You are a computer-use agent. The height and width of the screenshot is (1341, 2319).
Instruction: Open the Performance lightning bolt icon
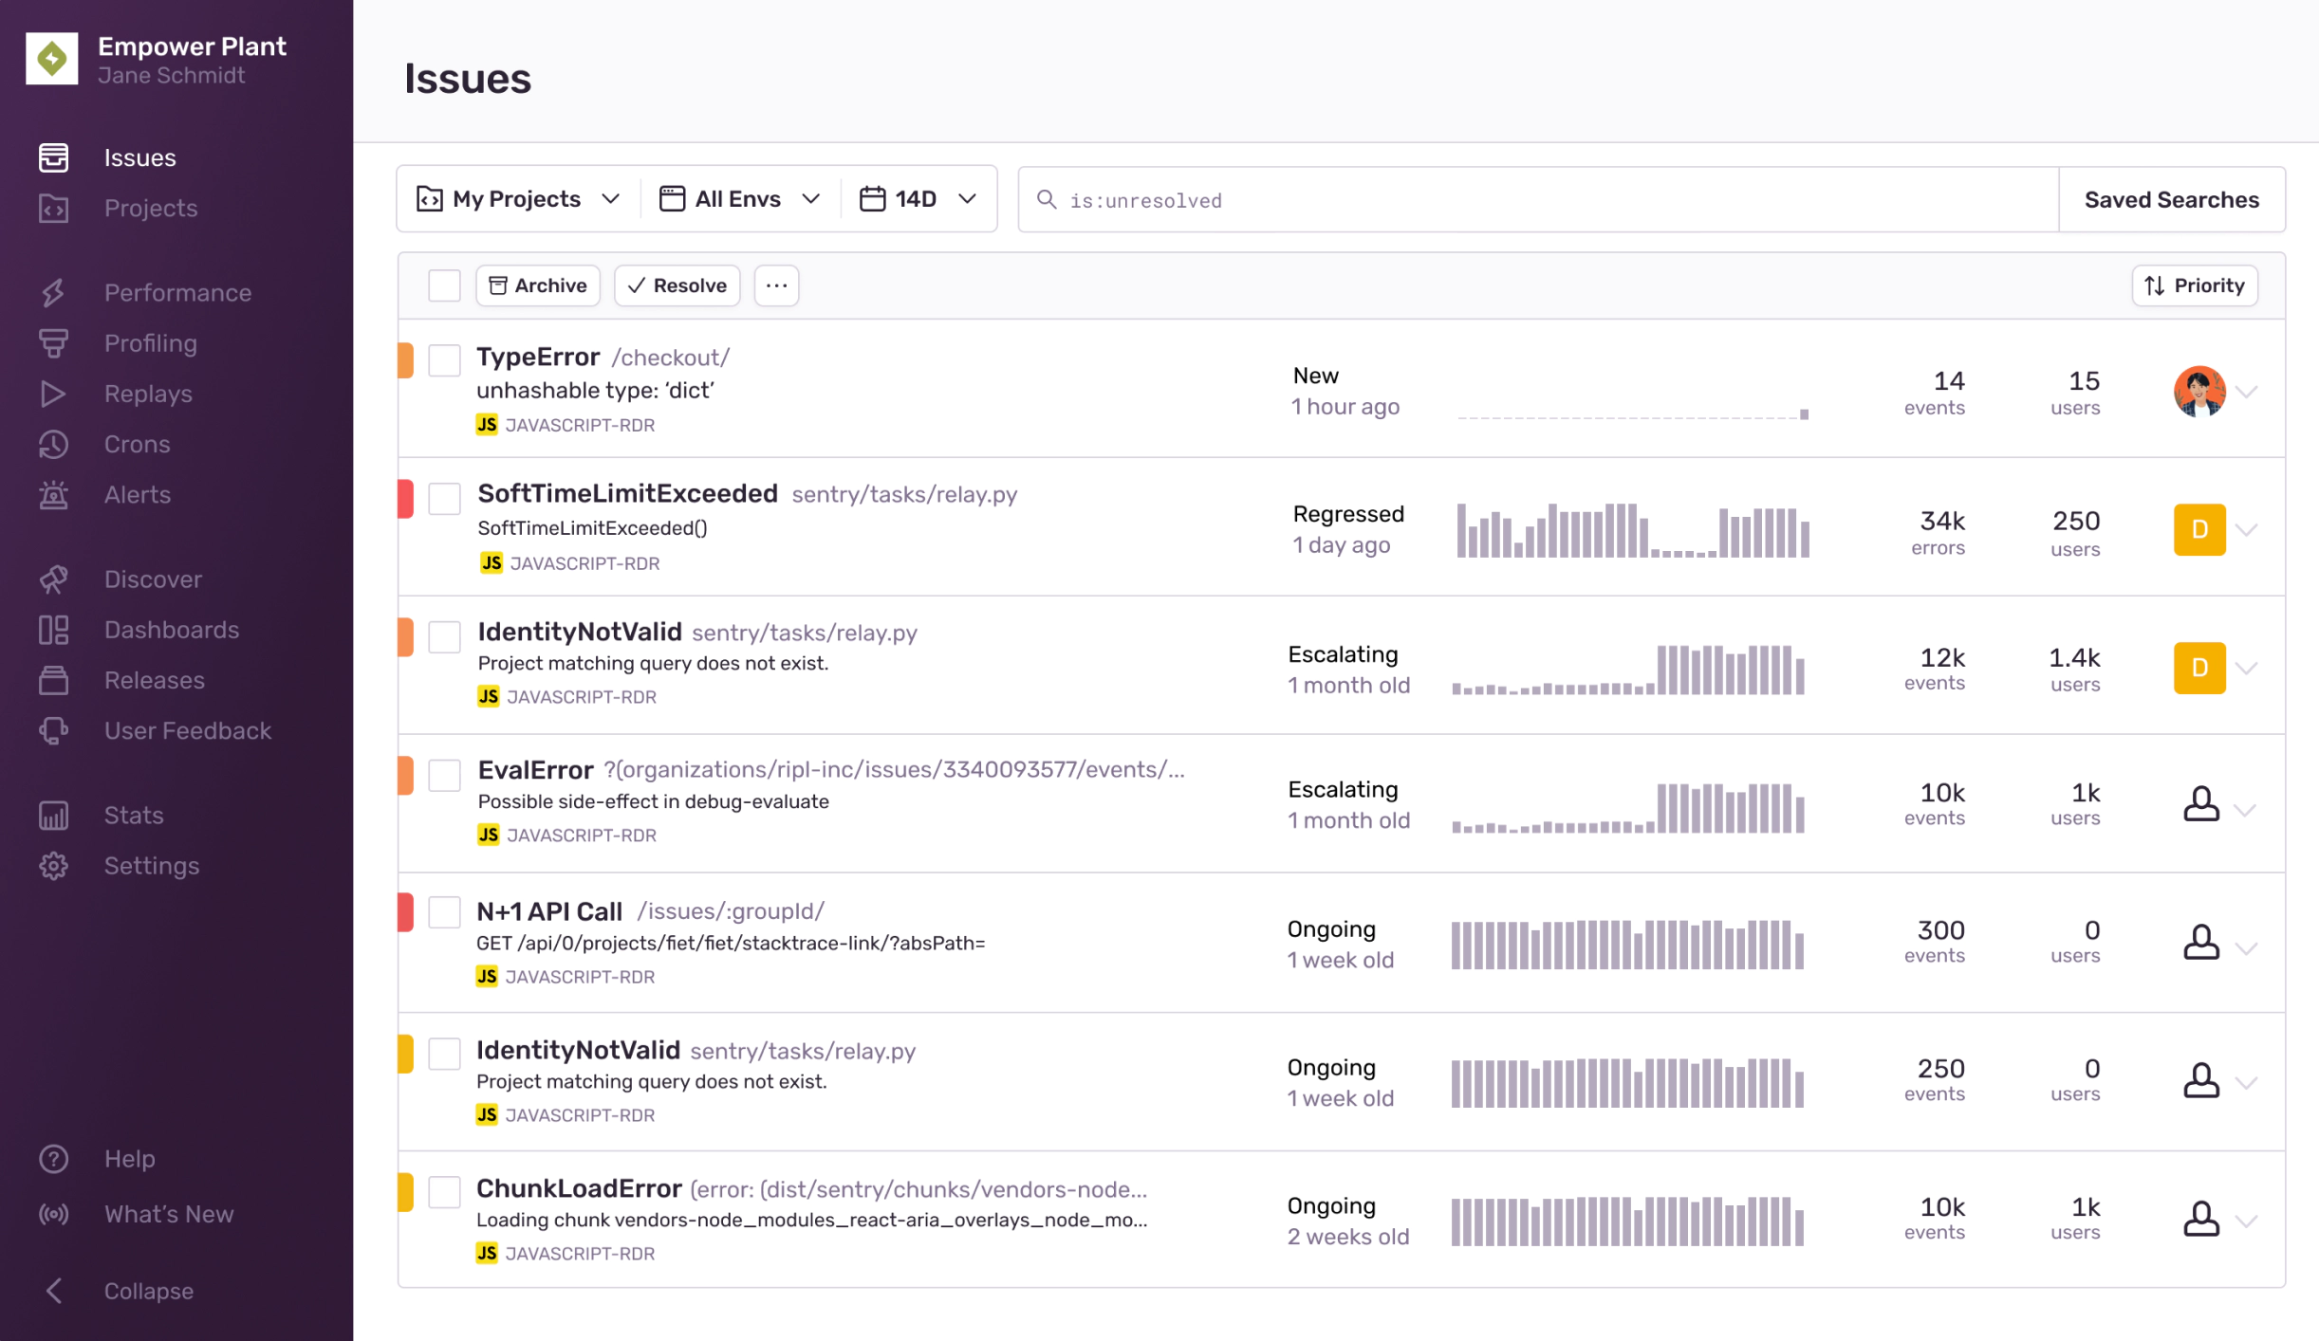click(53, 293)
